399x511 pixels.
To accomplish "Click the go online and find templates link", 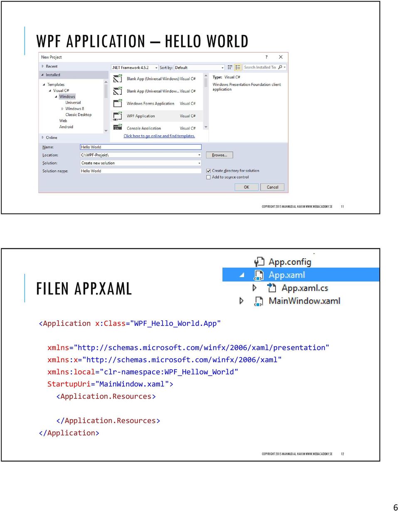I will (159, 136).
